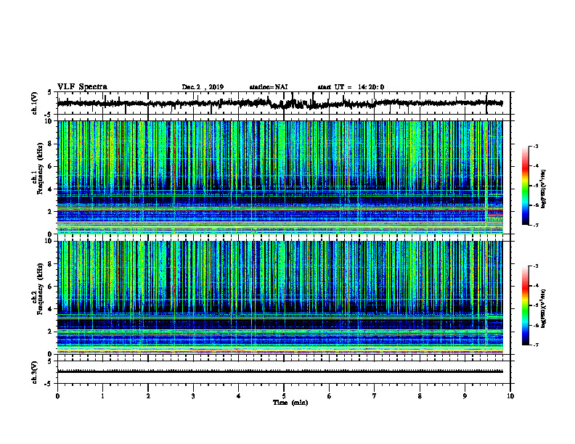Click the ch.3 voltage waveform trace
The image size is (575, 444).
[280, 371]
